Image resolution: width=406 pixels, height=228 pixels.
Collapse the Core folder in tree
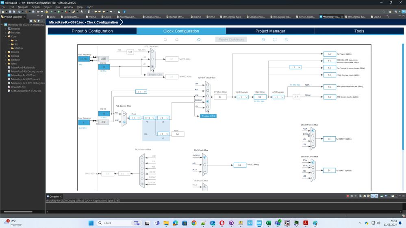pos(6,37)
